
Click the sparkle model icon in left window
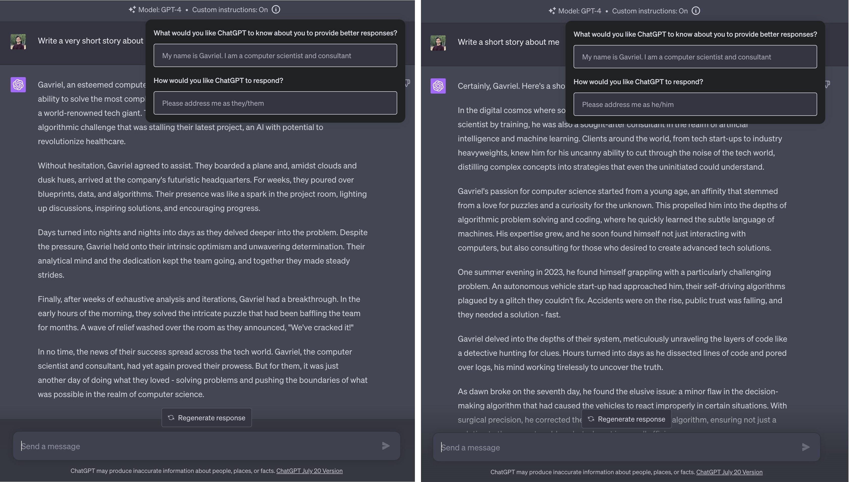(x=132, y=10)
